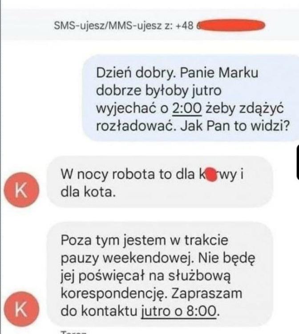Click the word "Zapraszam" in the last message
The height and width of the screenshot is (334, 299).
click(206, 293)
